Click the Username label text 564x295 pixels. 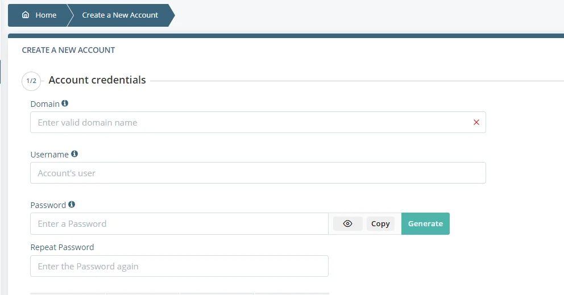point(49,155)
